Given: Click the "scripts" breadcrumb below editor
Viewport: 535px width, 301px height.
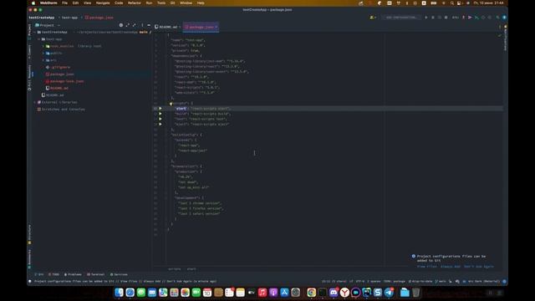Looking at the screenshot, I should 175,269.
